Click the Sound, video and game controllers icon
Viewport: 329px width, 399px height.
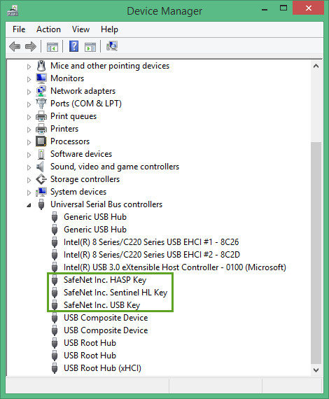point(40,167)
